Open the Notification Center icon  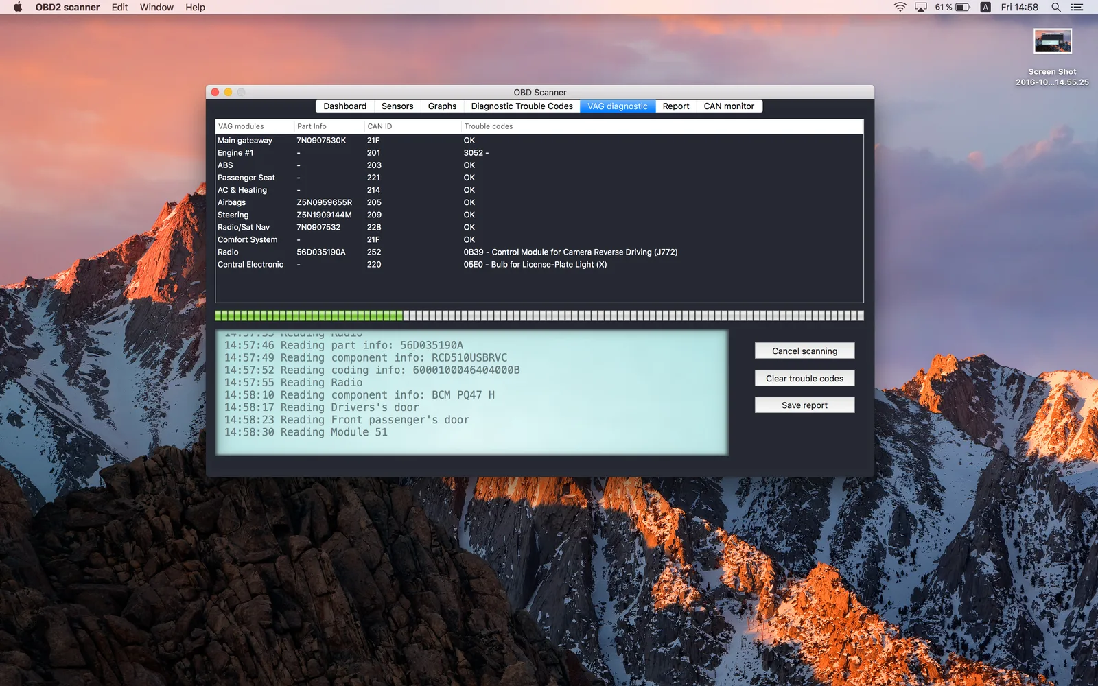[1077, 7]
